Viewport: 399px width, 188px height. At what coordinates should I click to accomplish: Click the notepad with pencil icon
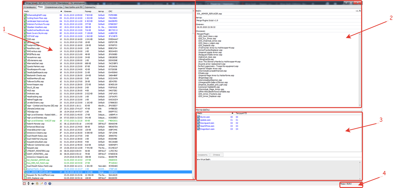coord(41,184)
